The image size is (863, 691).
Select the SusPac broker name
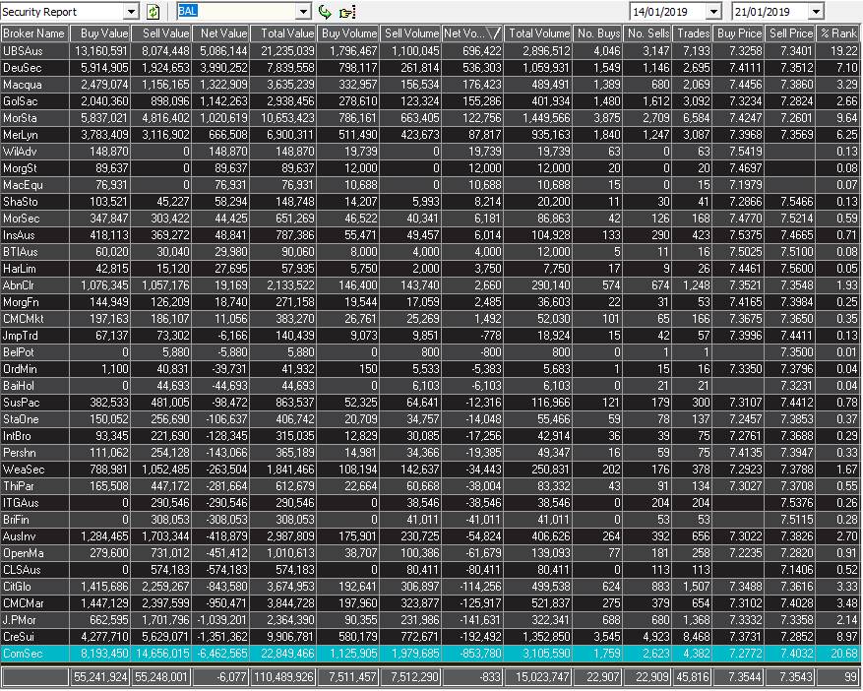22,403
